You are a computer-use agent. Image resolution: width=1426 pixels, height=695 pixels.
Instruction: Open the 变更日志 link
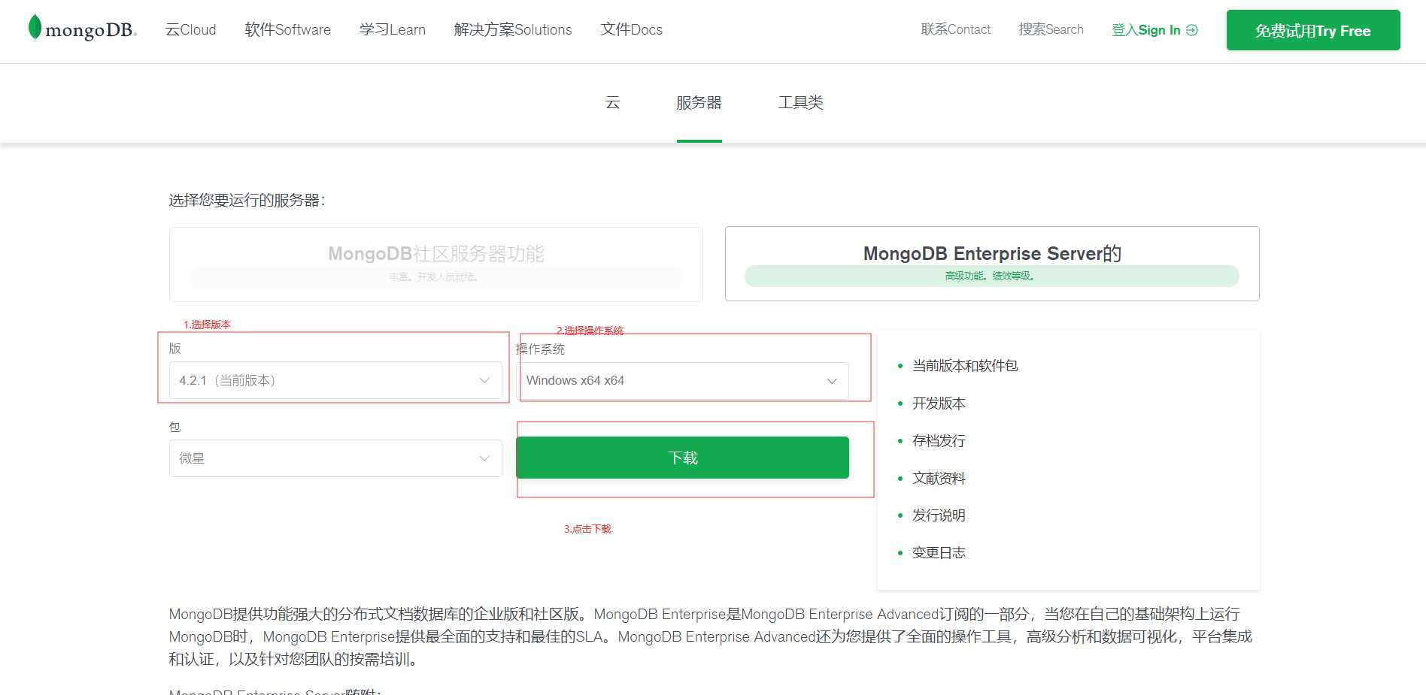pos(939,553)
